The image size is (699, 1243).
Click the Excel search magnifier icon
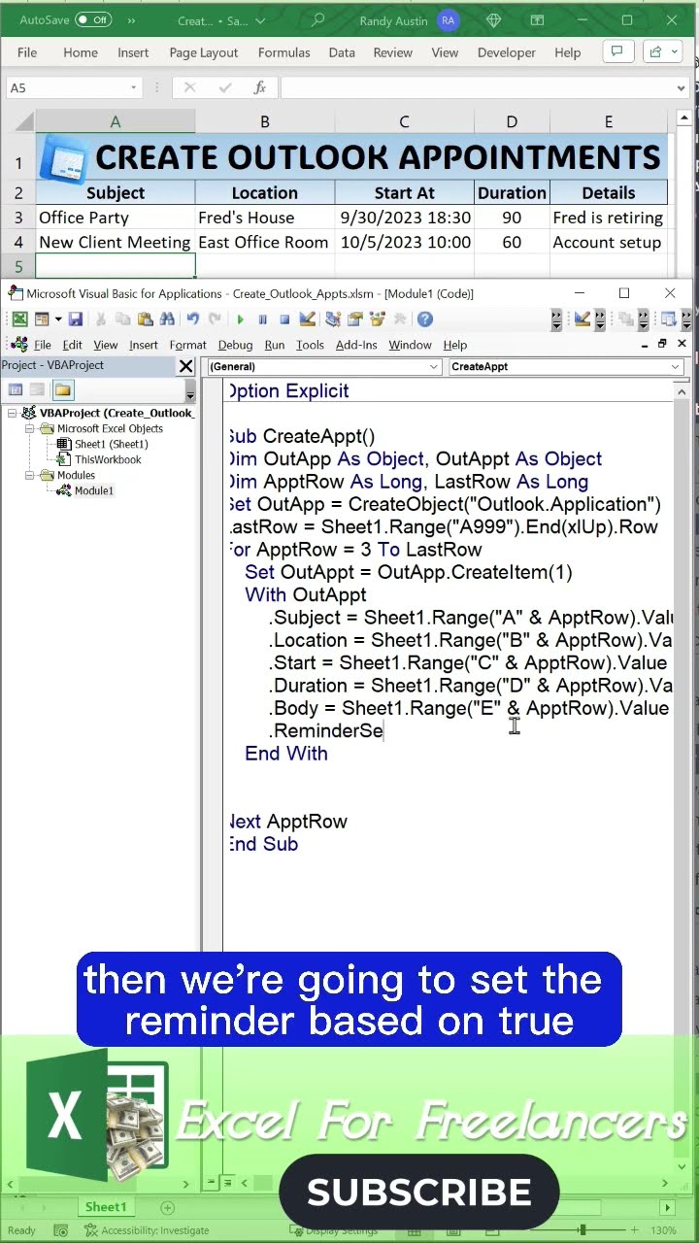click(x=317, y=19)
